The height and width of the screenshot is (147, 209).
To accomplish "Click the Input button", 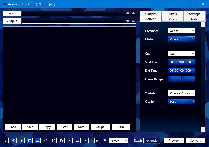I will click(12, 13).
